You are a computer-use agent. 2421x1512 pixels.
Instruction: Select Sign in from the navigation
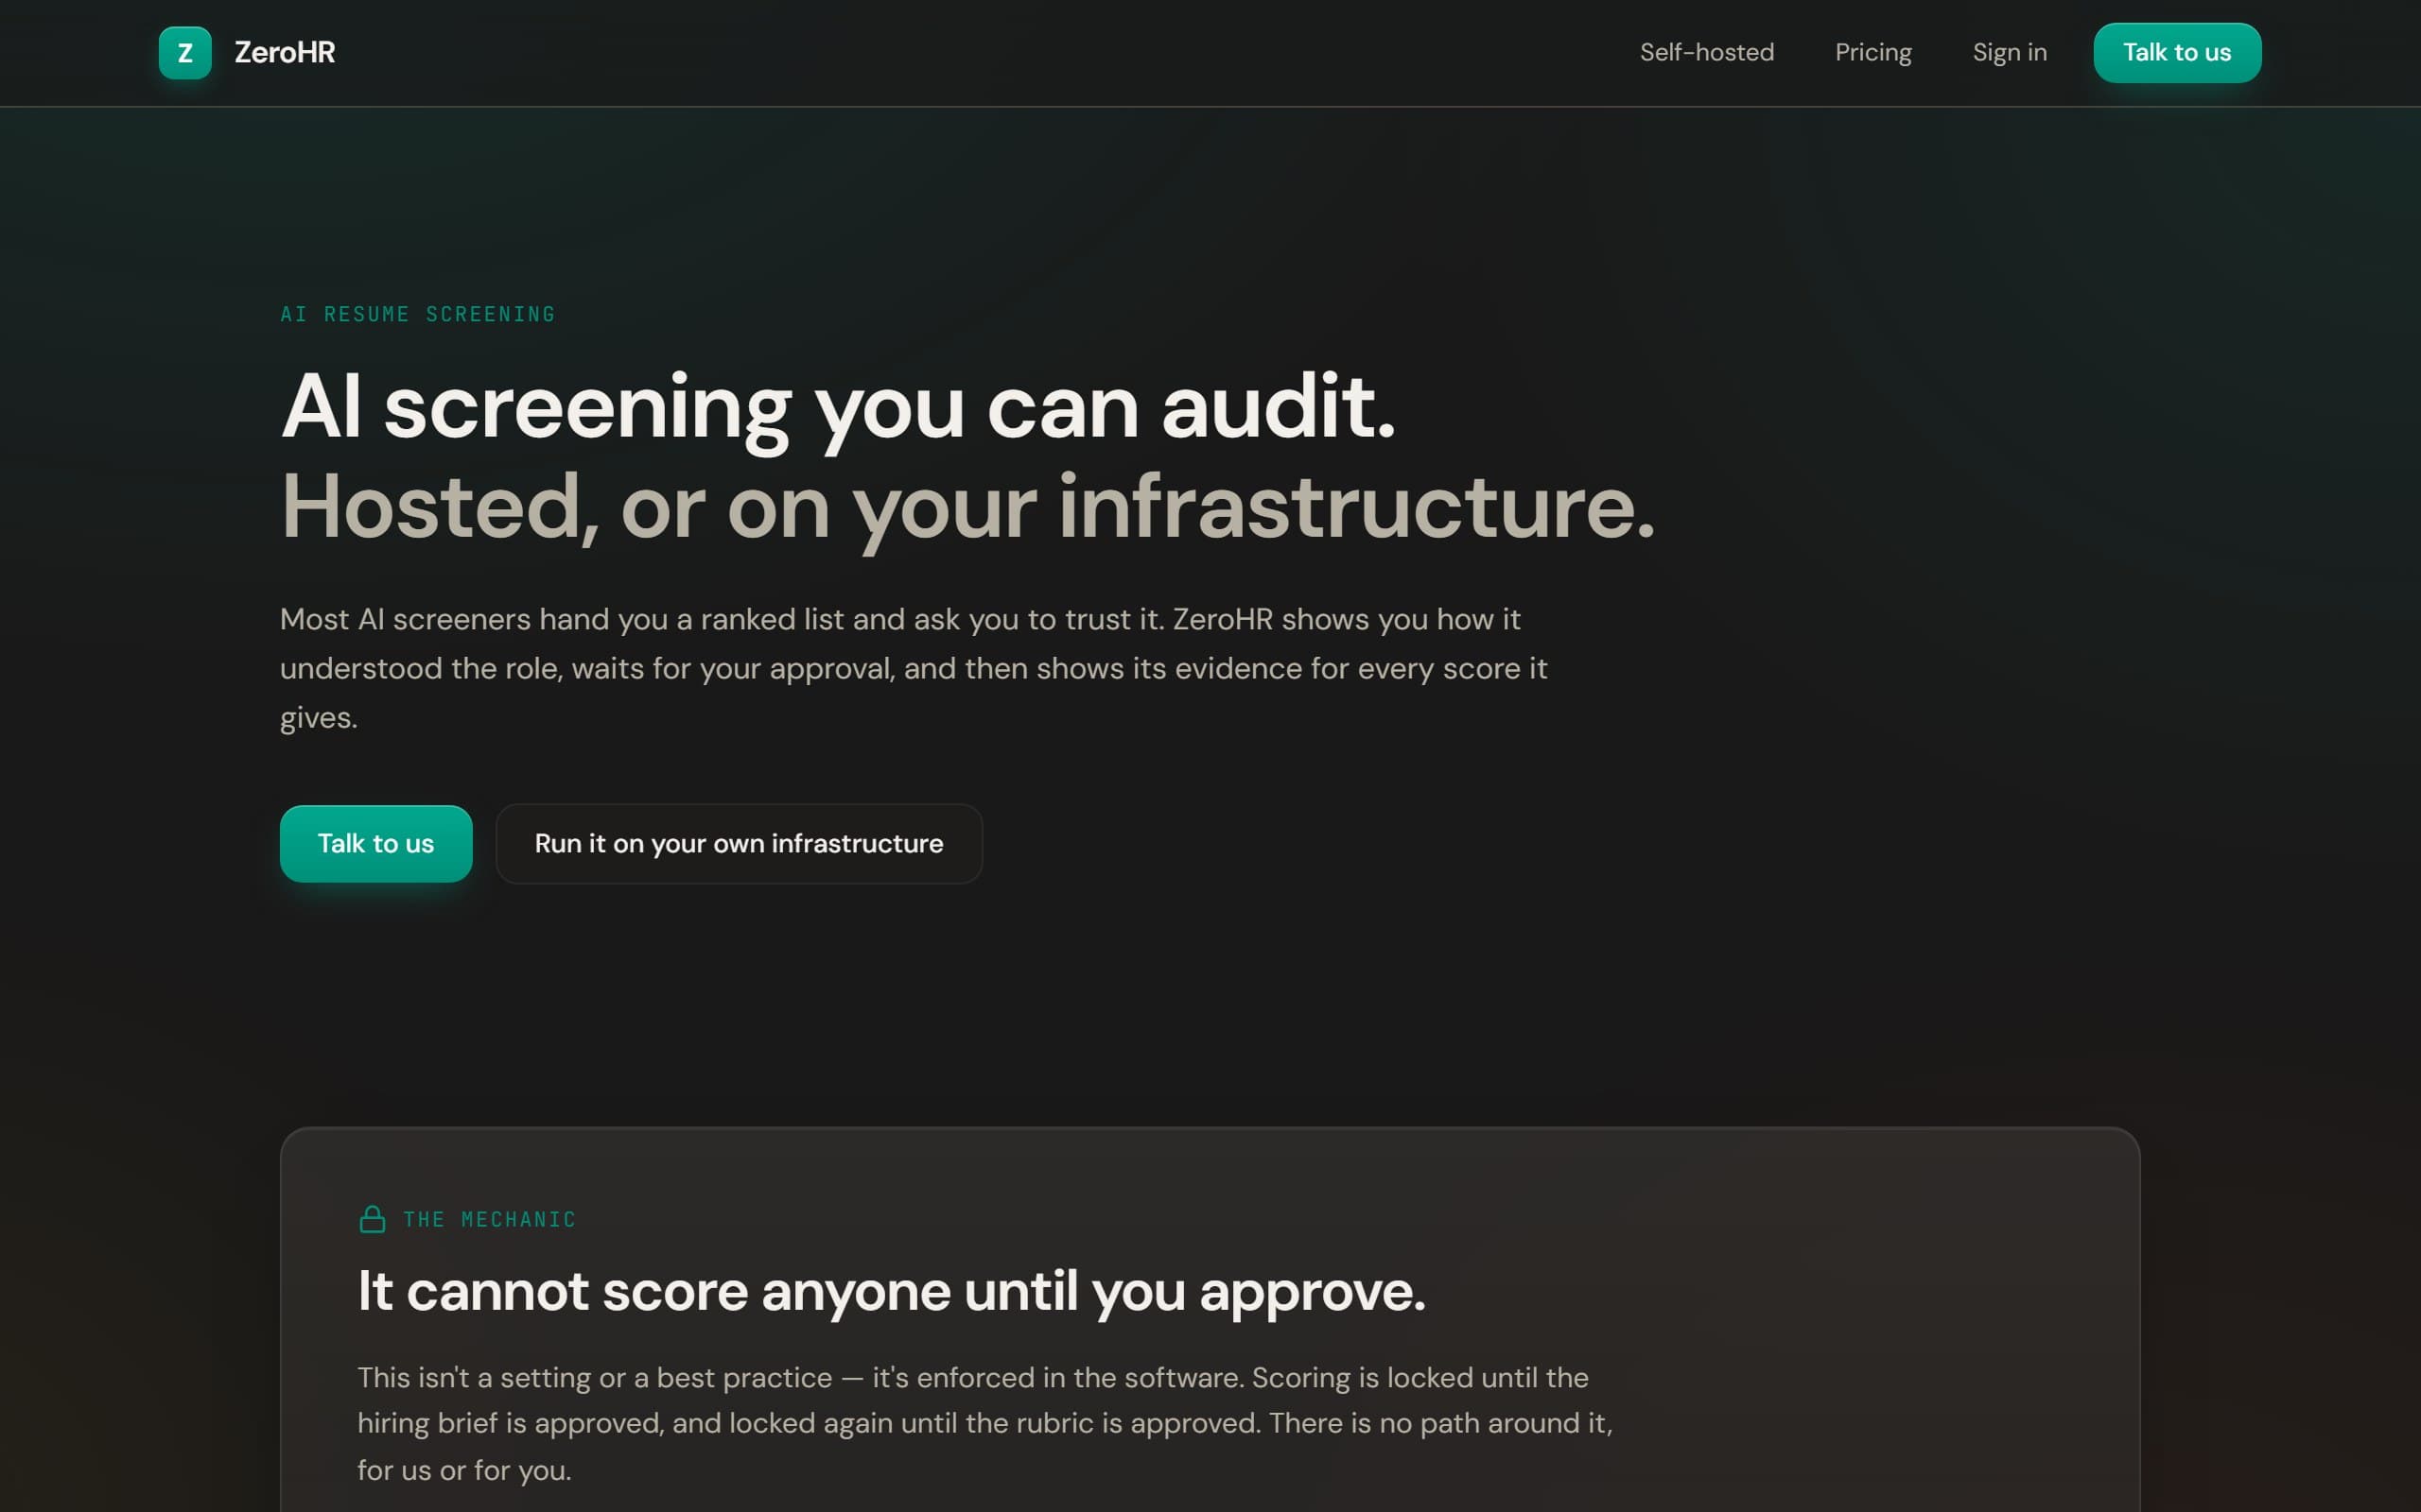point(2009,52)
